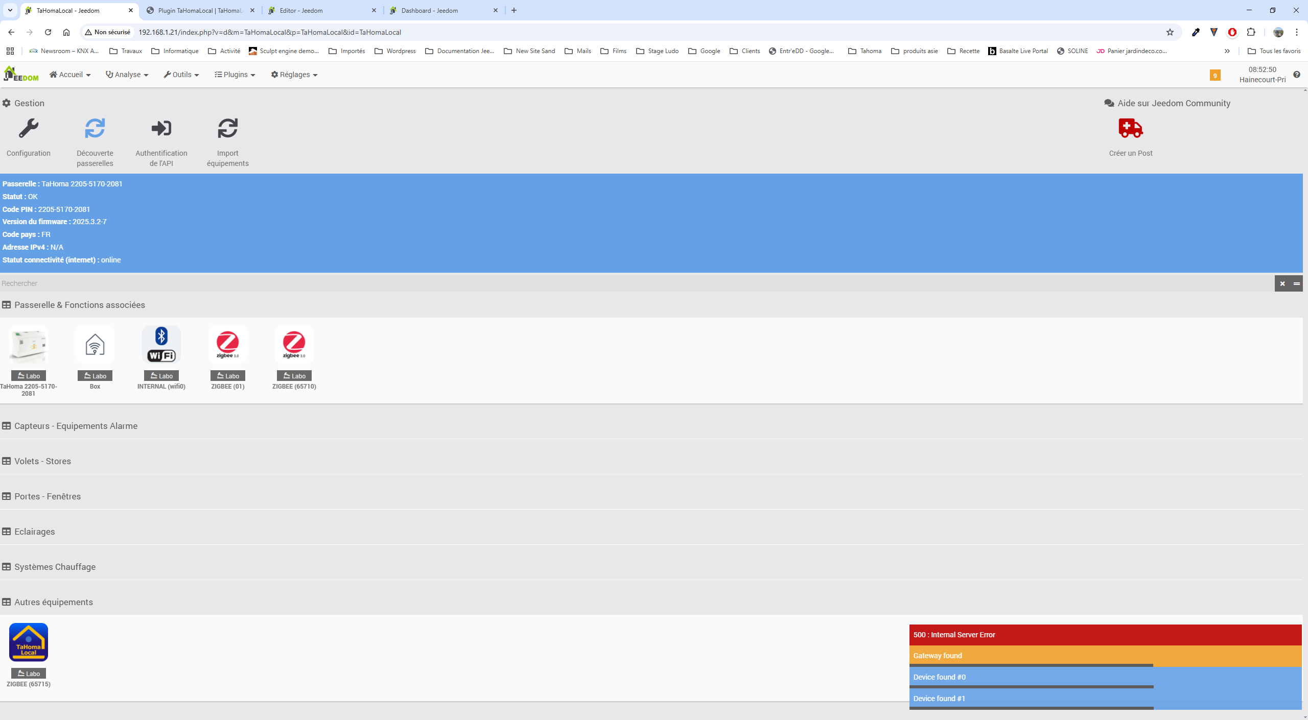The height and width of the screenshot is (720, 1308).
Task: Expand Capteurs - Equipements Alarme section
Action: click(x=76, y=426)
